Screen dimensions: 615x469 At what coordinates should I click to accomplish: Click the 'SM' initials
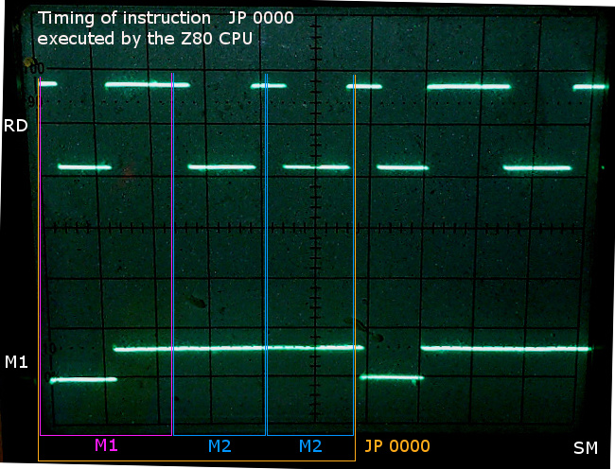tap(585, 448)
